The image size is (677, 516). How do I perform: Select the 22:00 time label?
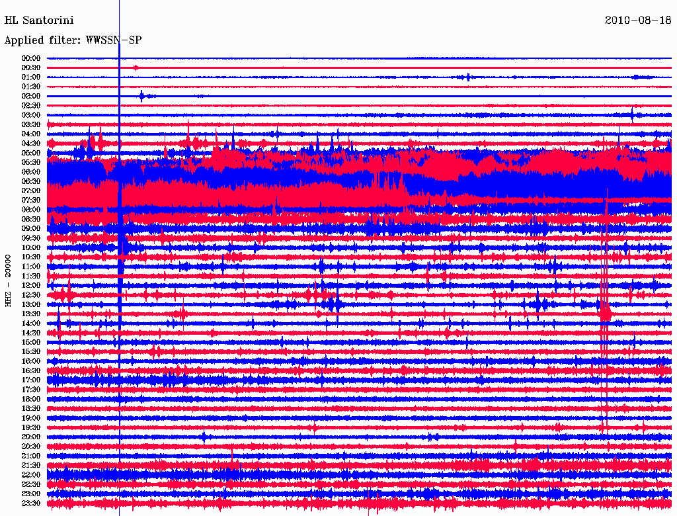(x=31, y=476)
